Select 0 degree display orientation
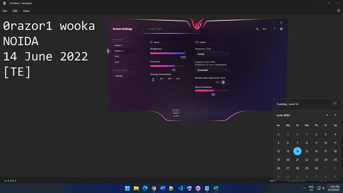The height and width of the screenshot is (193, 343). (153, 79)
